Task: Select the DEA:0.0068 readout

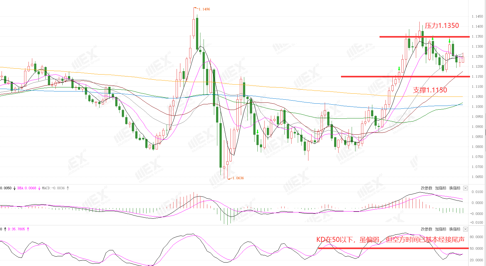Action: 27,188
